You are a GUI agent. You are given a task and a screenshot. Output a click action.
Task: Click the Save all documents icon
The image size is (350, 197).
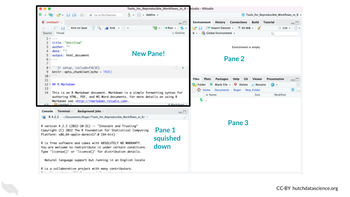[x=74, y=15]
